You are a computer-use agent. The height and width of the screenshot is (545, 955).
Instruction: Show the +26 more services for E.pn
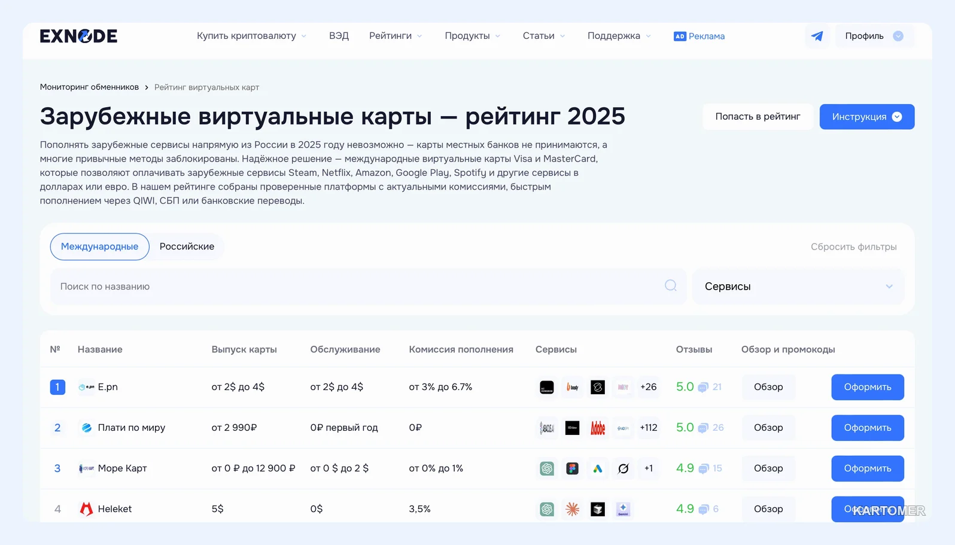[649, 387]
